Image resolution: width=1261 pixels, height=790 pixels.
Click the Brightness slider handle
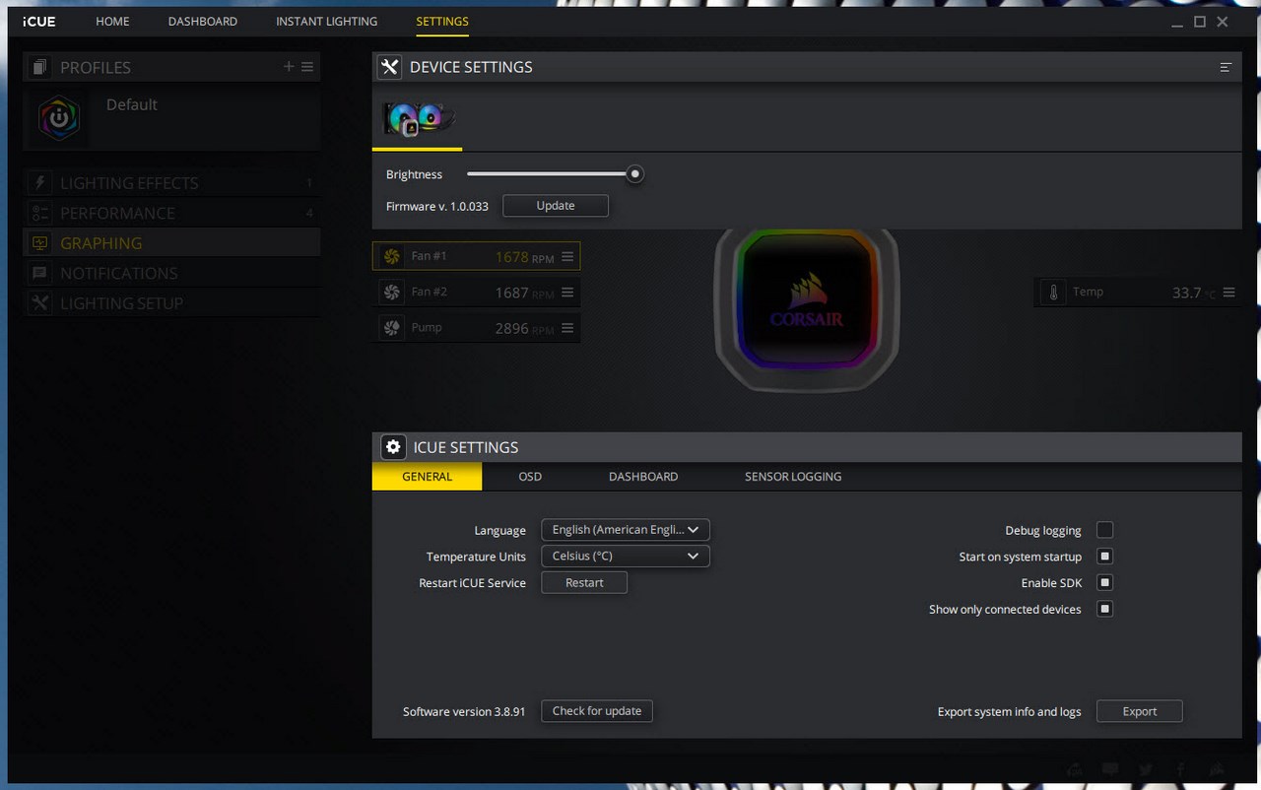[635, 174]
